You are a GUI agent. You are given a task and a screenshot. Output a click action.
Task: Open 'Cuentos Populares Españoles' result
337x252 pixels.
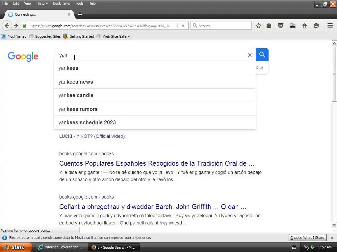[157, 163]
